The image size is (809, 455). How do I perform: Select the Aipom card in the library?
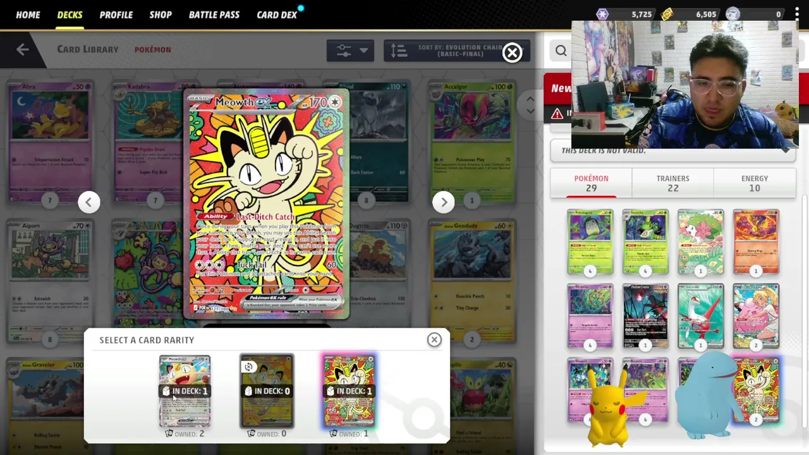pyautogui.click(x=50, y=282)
